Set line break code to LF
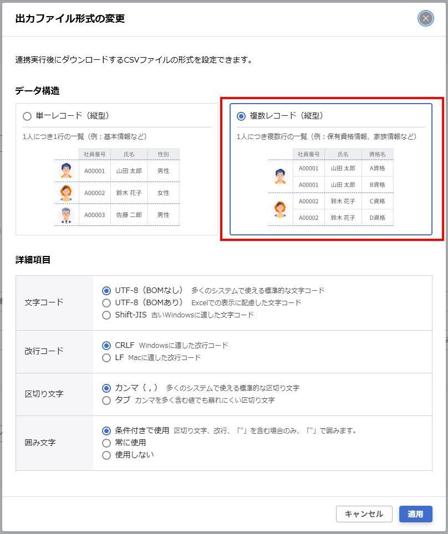The image size is (448, 534). coord(107,358)
